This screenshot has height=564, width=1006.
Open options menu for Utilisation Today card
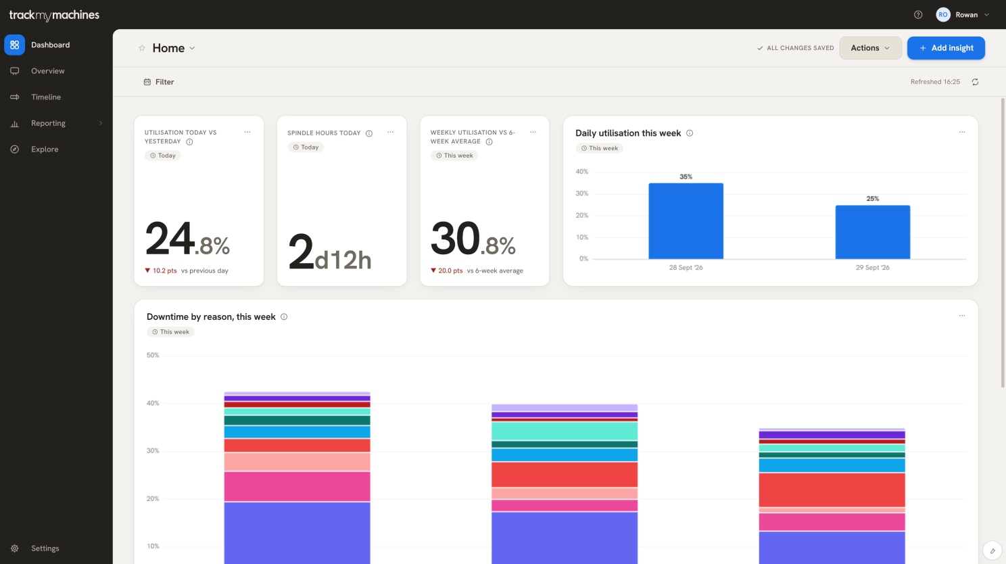pos(247,133)
